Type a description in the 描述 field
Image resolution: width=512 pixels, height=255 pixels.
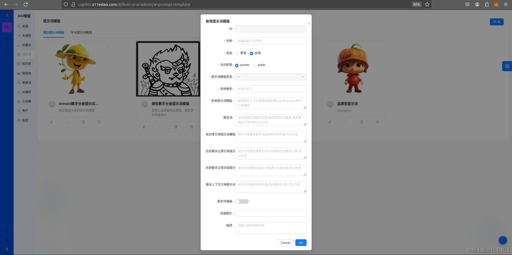270,228
